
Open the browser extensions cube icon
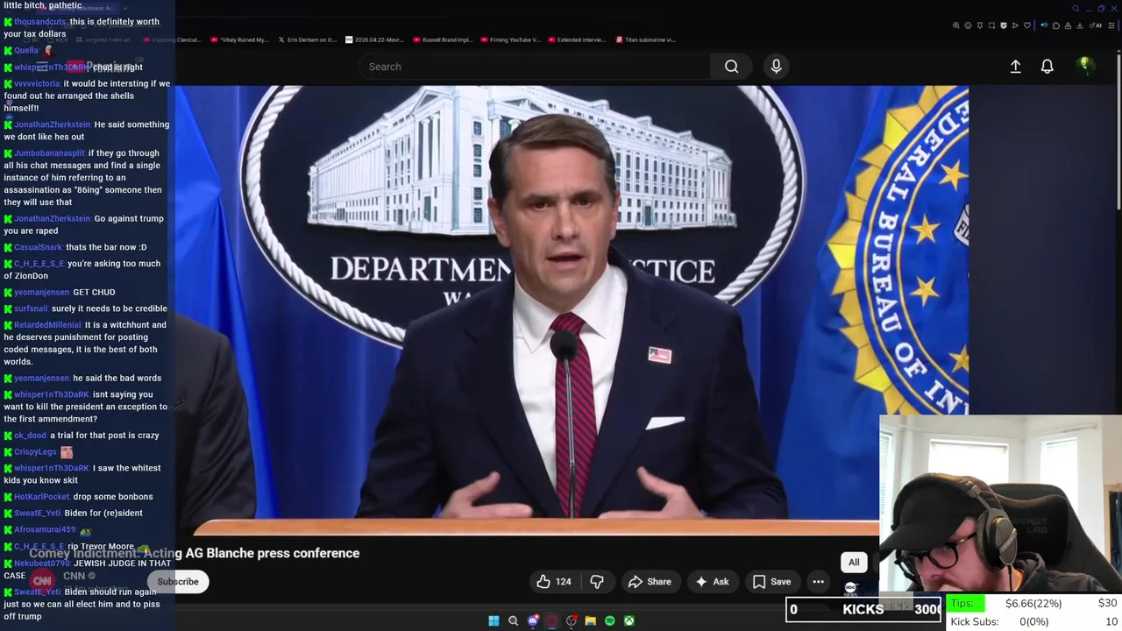coord(1056,25)
